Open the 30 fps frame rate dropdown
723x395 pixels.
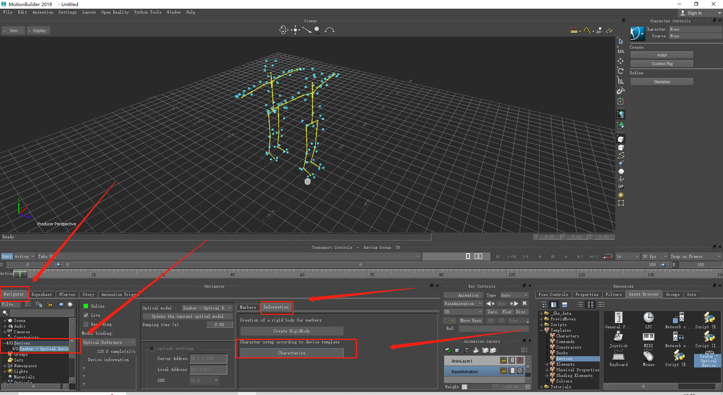coord(654,256)
